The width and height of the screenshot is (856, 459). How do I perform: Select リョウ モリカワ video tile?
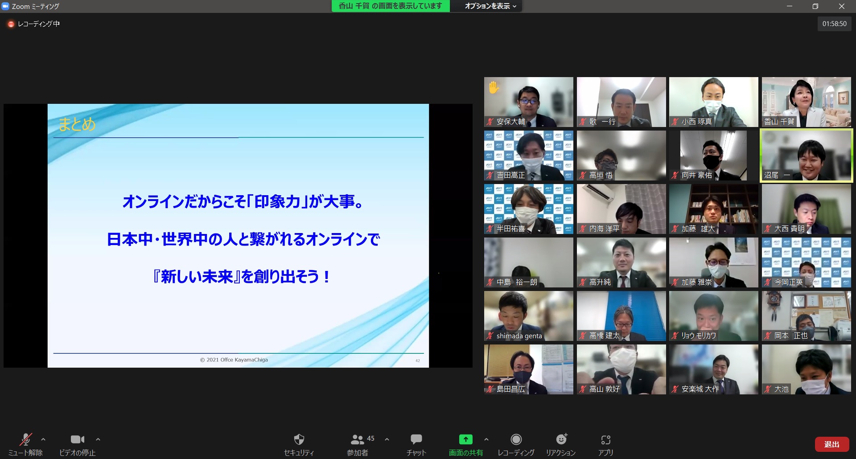click(x=714, y=316)
